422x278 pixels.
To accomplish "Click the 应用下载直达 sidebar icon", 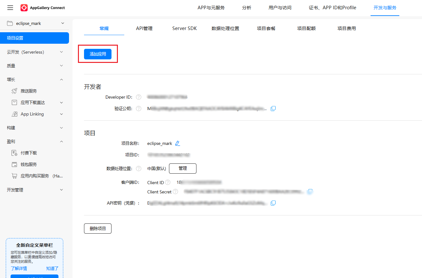I will coord(14,102).
